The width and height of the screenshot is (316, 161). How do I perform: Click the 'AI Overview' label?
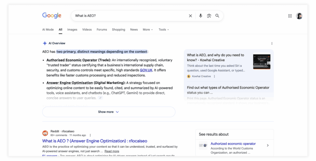57,43
